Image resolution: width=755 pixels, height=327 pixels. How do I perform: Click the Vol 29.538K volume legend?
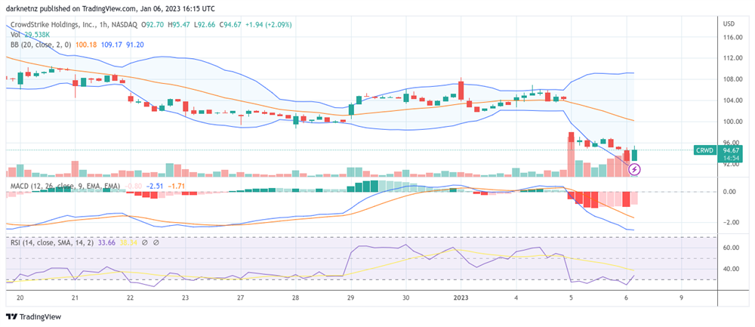[30, 35]
